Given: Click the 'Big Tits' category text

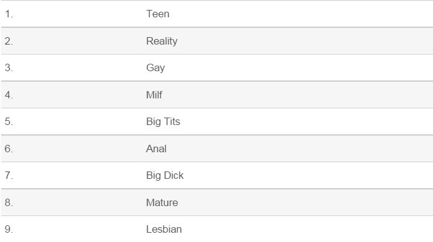Looking at the screenshot, I should point(163,121).
